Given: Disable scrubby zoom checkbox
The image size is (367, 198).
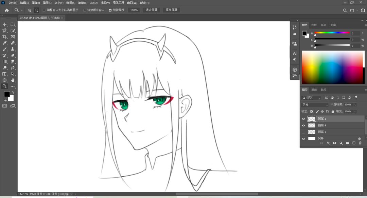Looking at the screenshot, I should (110, 10).
